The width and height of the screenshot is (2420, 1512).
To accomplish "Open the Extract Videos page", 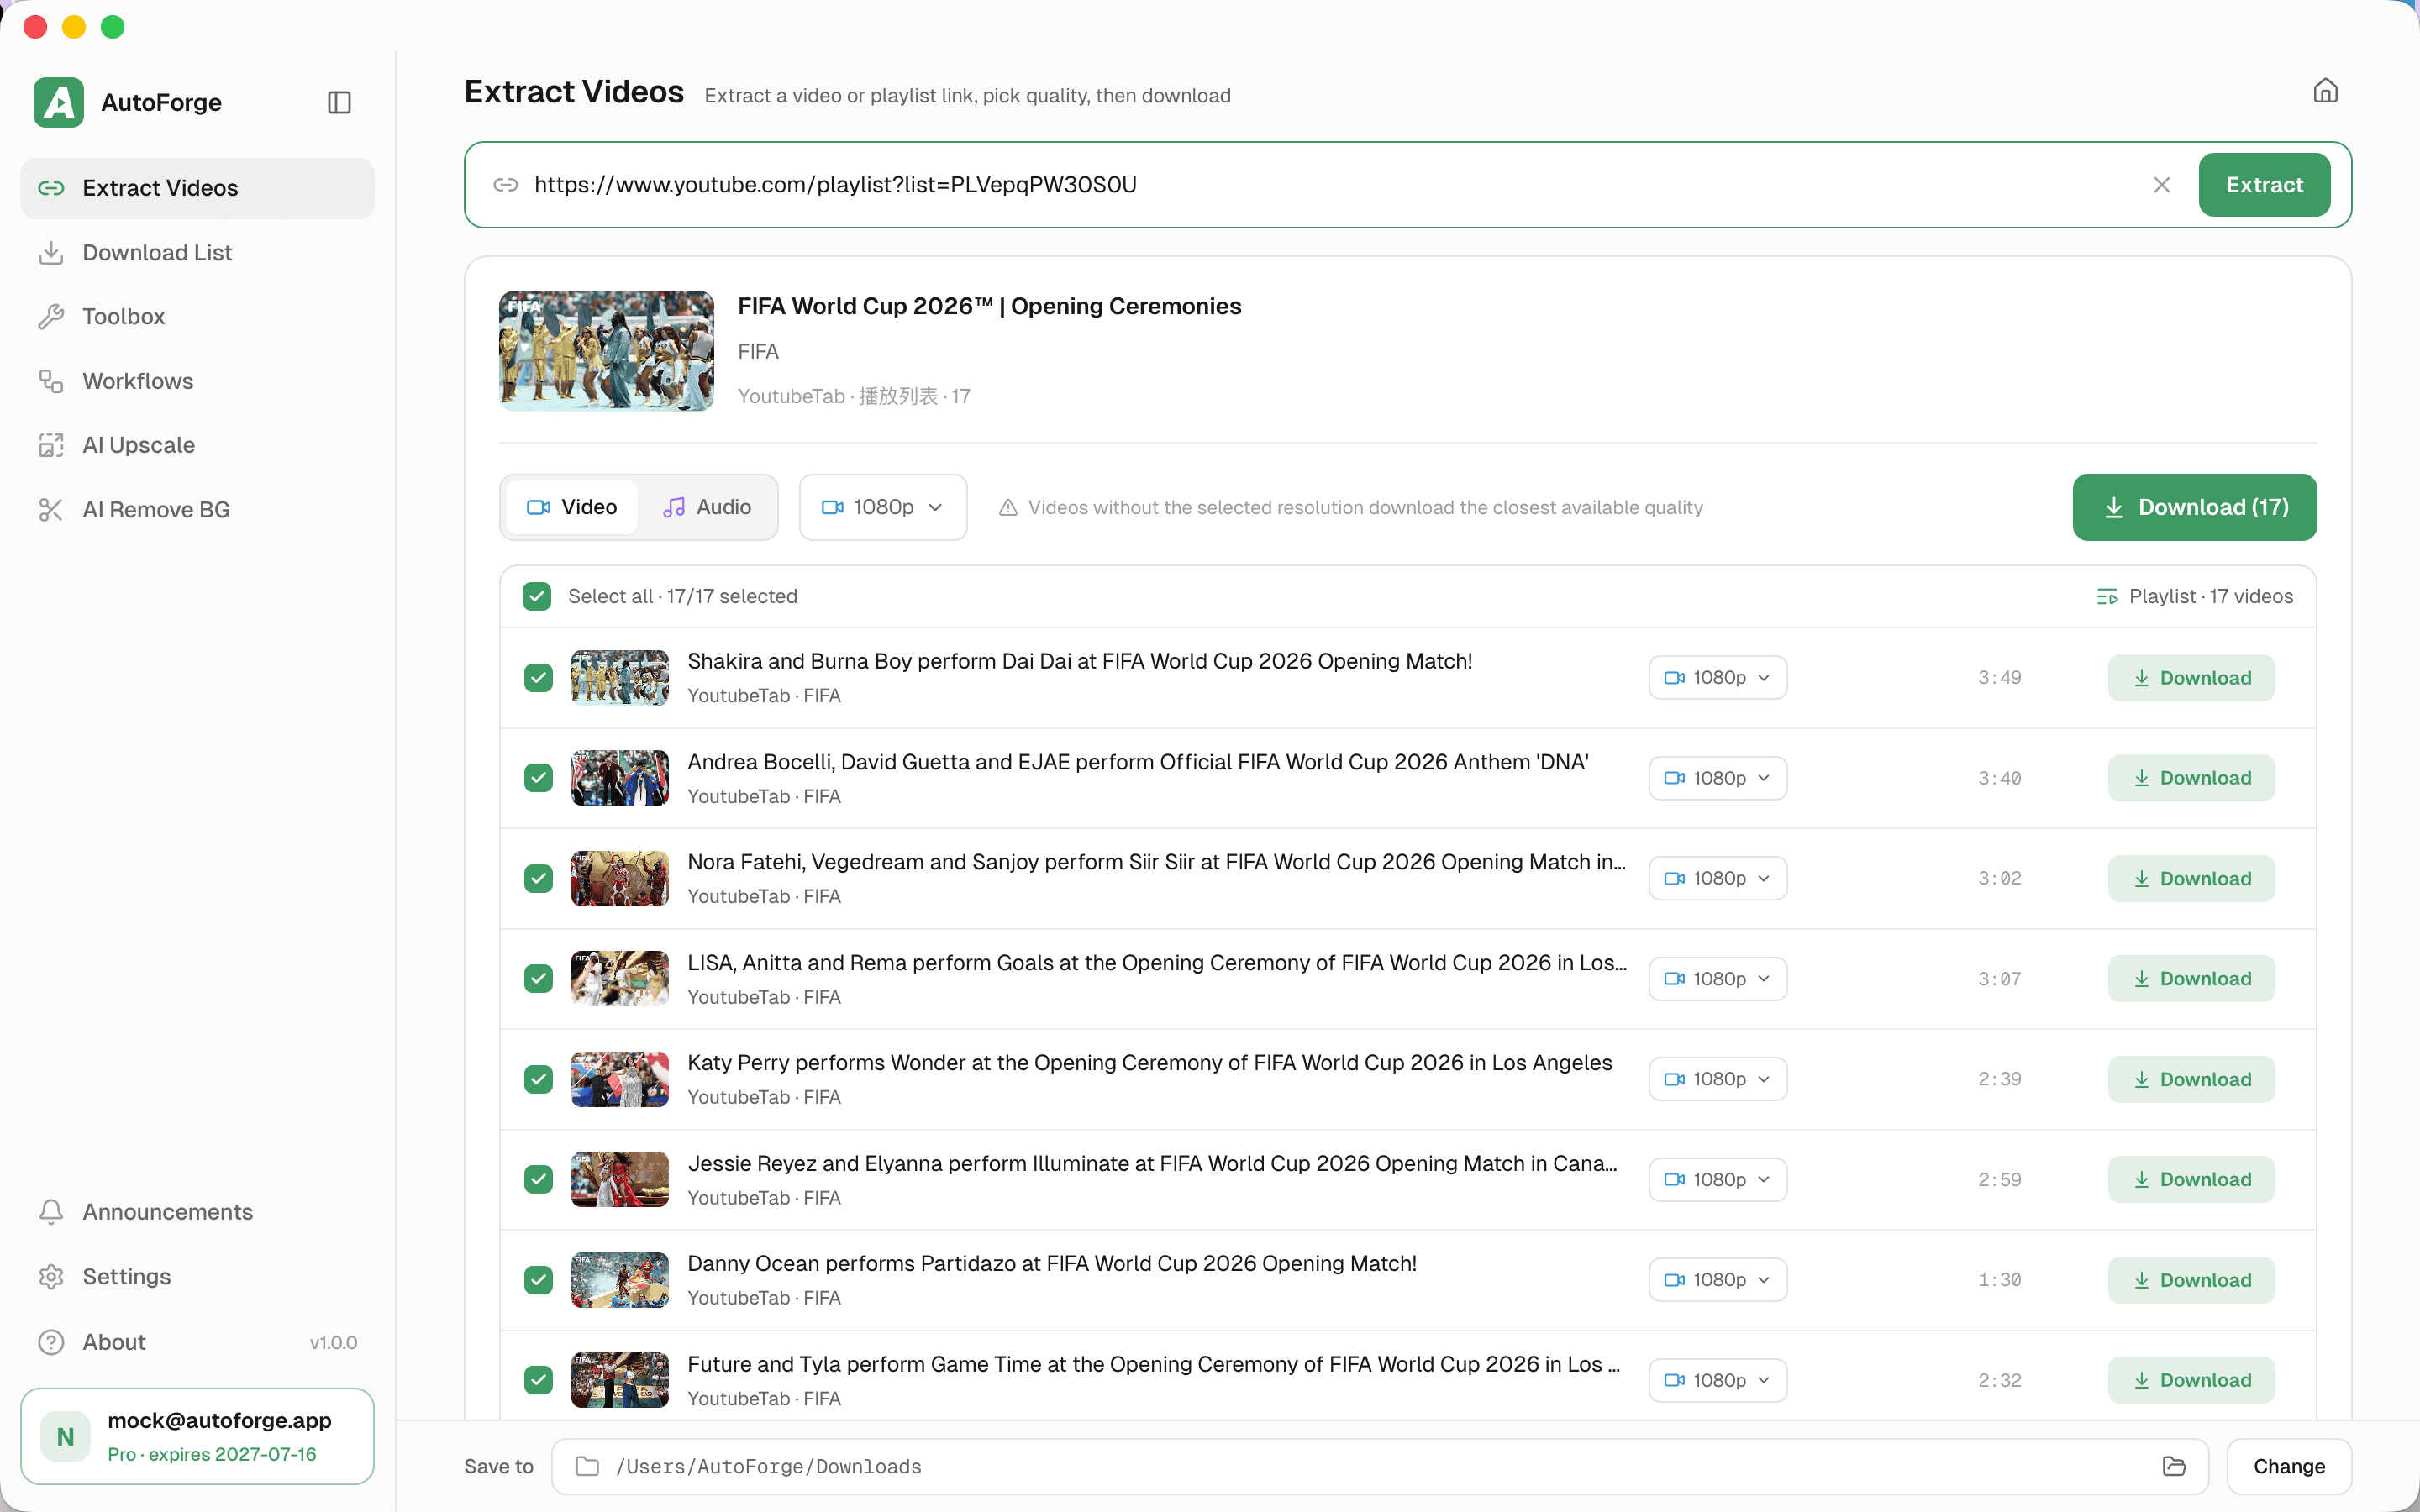I will click(x=197, y=188).
